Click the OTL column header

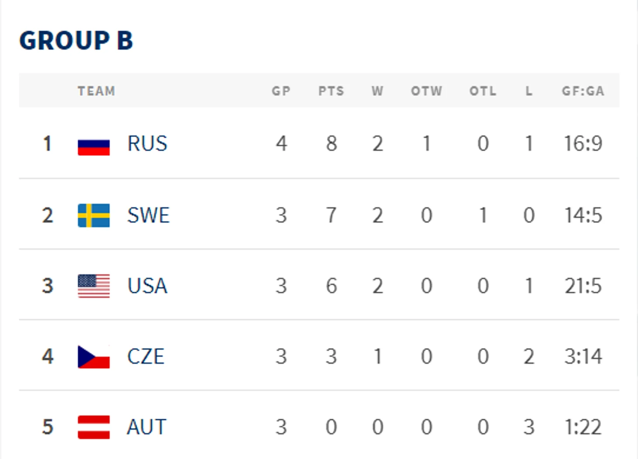[483, 91]
